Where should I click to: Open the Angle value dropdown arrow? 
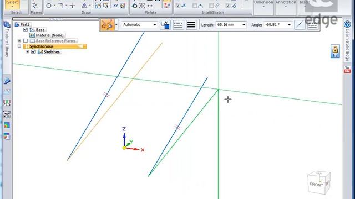coord(289,24)
